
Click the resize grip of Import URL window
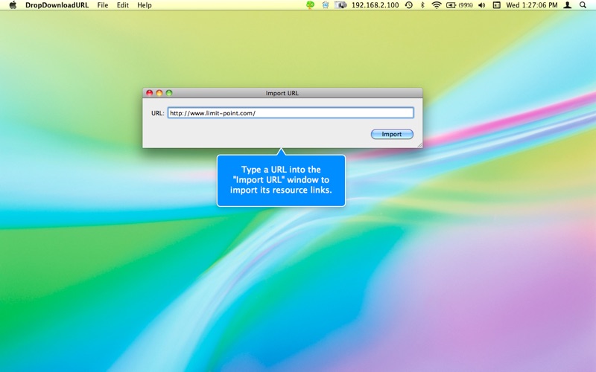coord(419,145)
